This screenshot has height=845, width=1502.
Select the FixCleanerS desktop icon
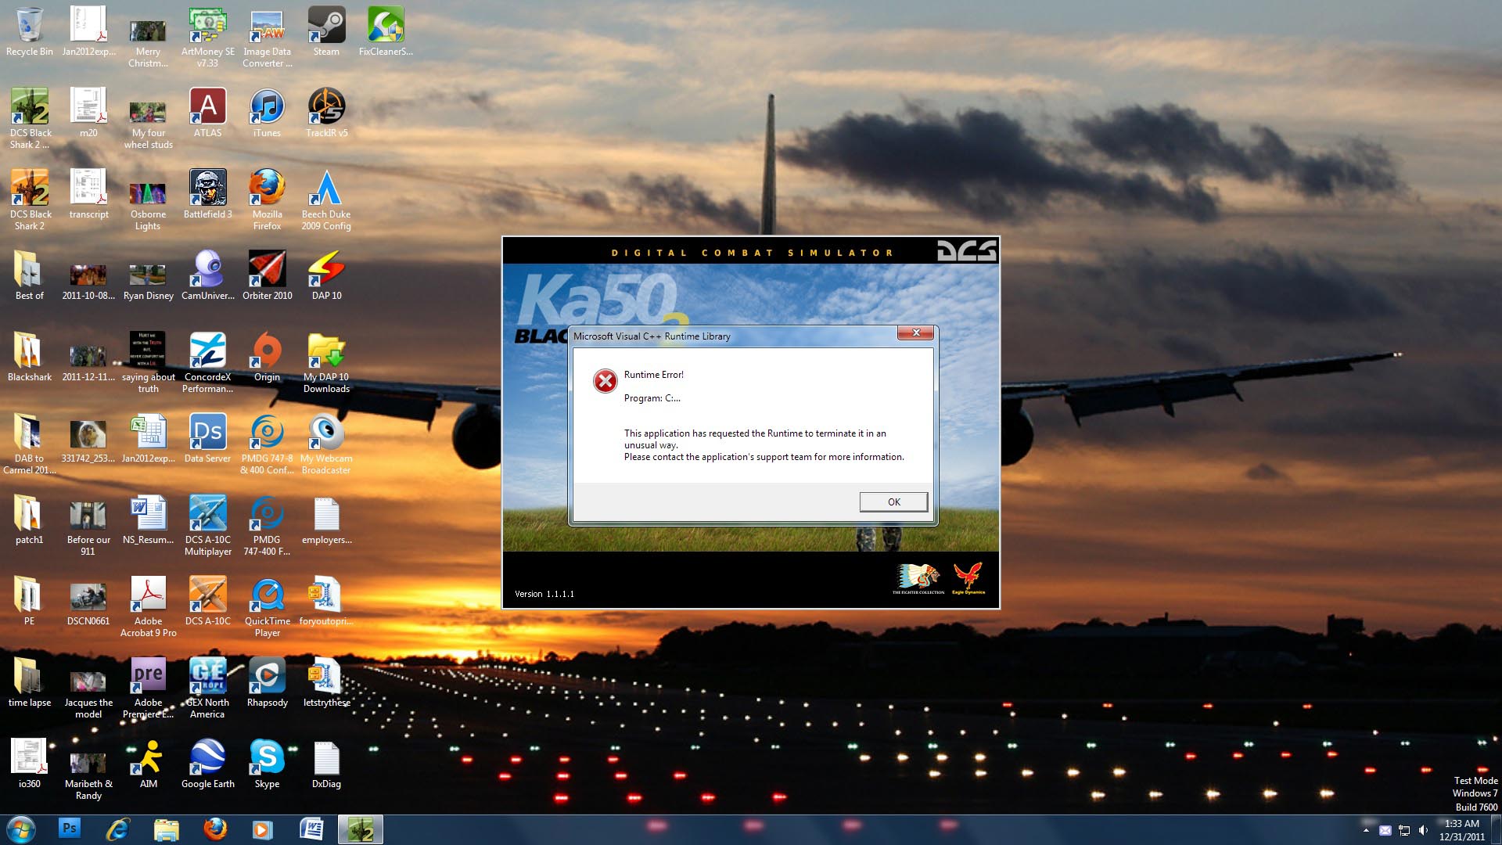point(386,32)
